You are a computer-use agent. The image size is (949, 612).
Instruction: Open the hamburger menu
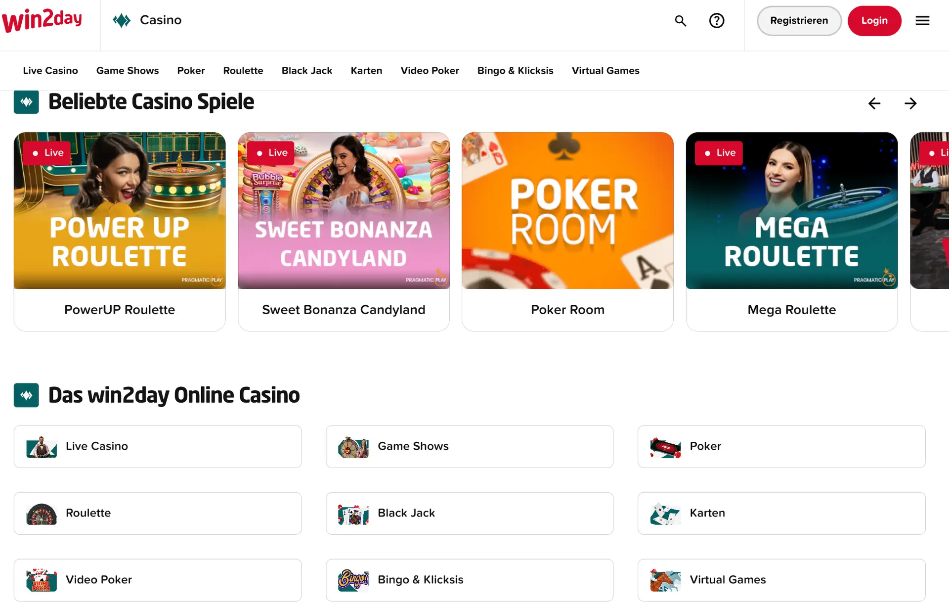[922, 21]
